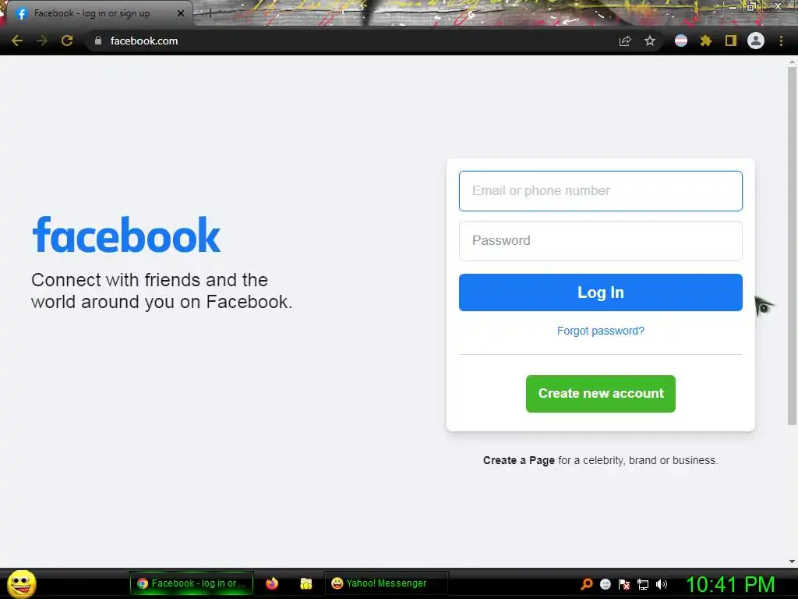Image resolution: width=798 pixels, height=599 pixels.
Task: Switch to the Facebook Chrome taskbar item
Action: pos(192,583)
